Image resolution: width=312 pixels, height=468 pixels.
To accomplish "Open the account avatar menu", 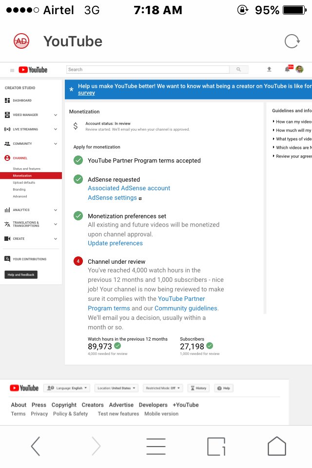I will [x=299, y=69].
